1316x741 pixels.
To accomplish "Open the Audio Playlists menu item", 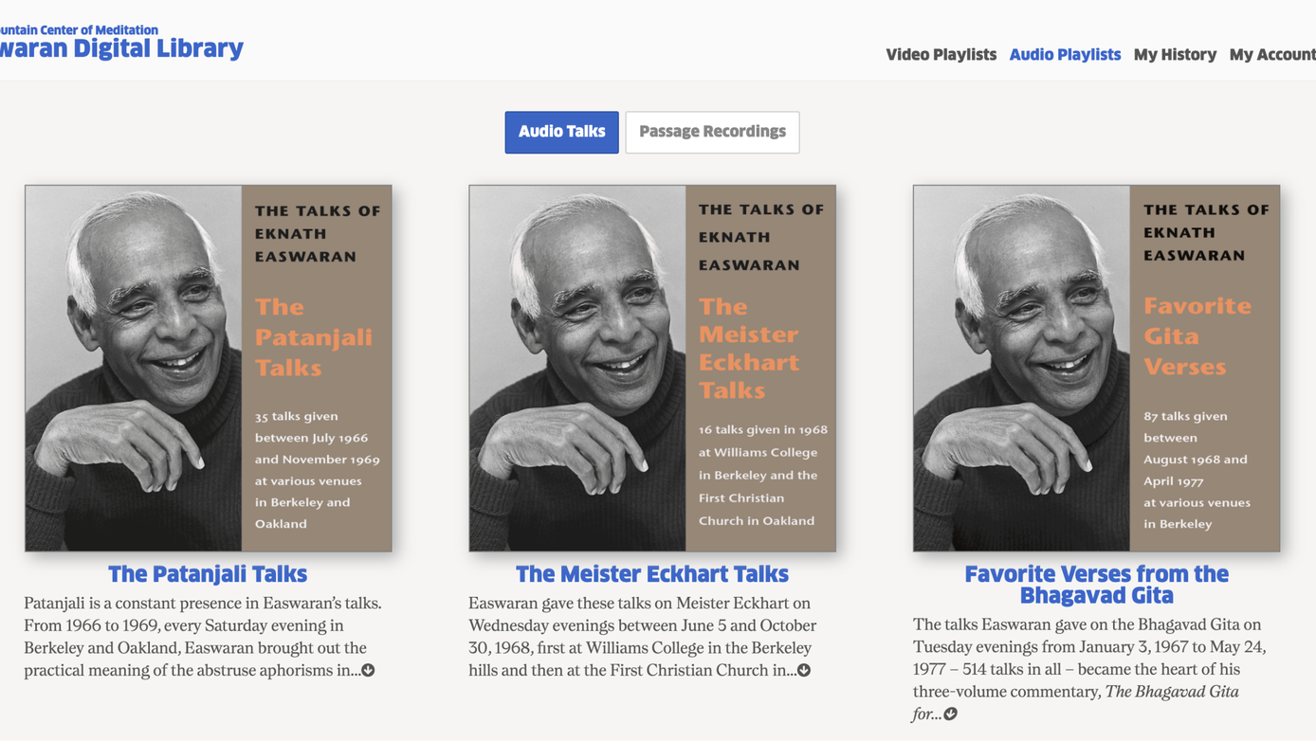I will tap(1065, 54).
